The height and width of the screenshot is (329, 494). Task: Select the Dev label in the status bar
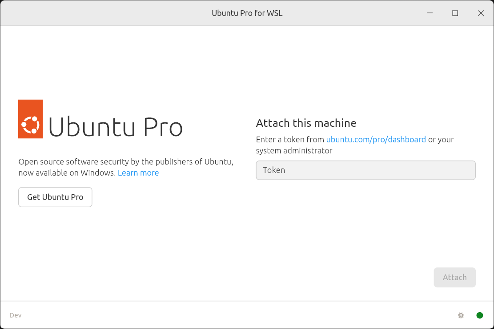click(15, 315)
